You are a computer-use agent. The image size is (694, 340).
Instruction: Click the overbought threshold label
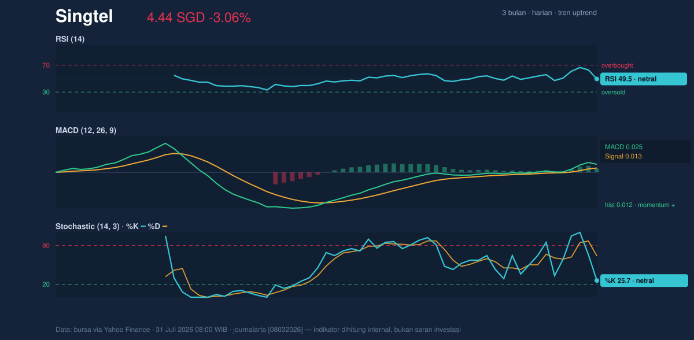point(617,65)
